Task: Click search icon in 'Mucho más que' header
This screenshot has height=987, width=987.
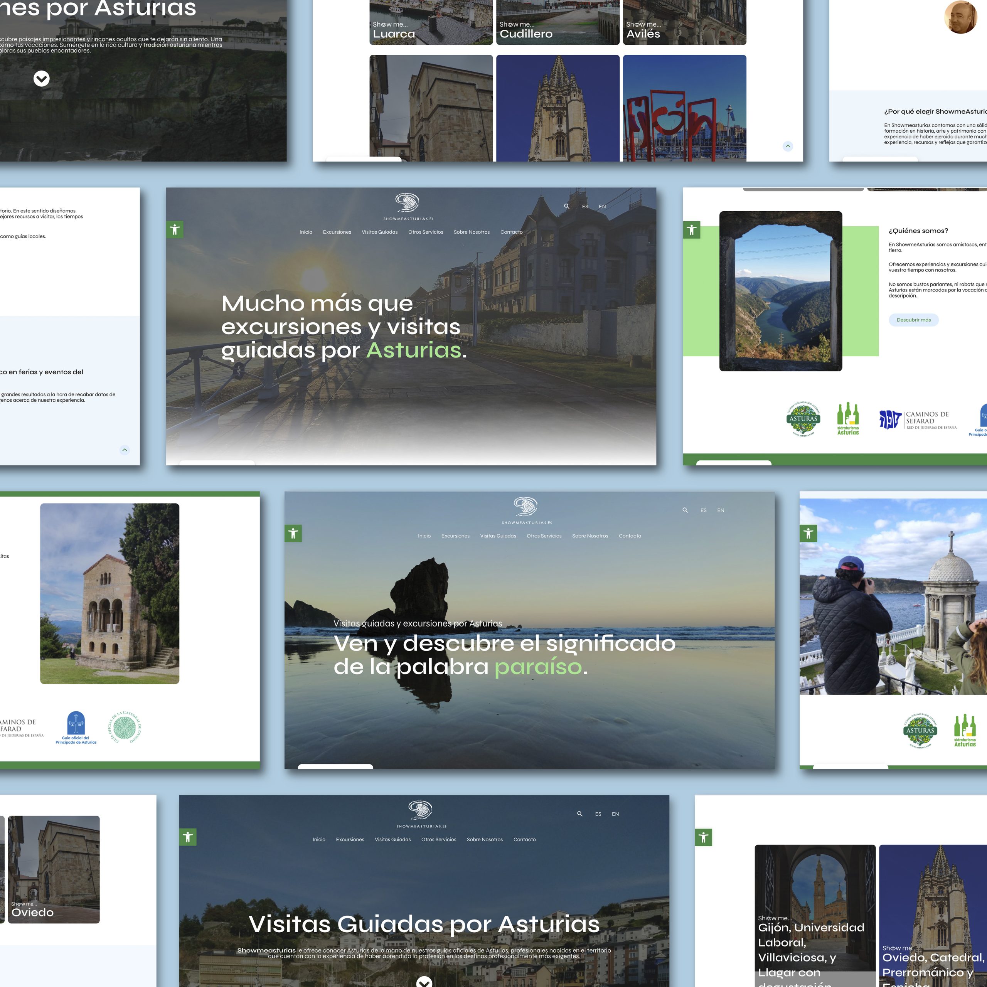Action: click(566, 206)
